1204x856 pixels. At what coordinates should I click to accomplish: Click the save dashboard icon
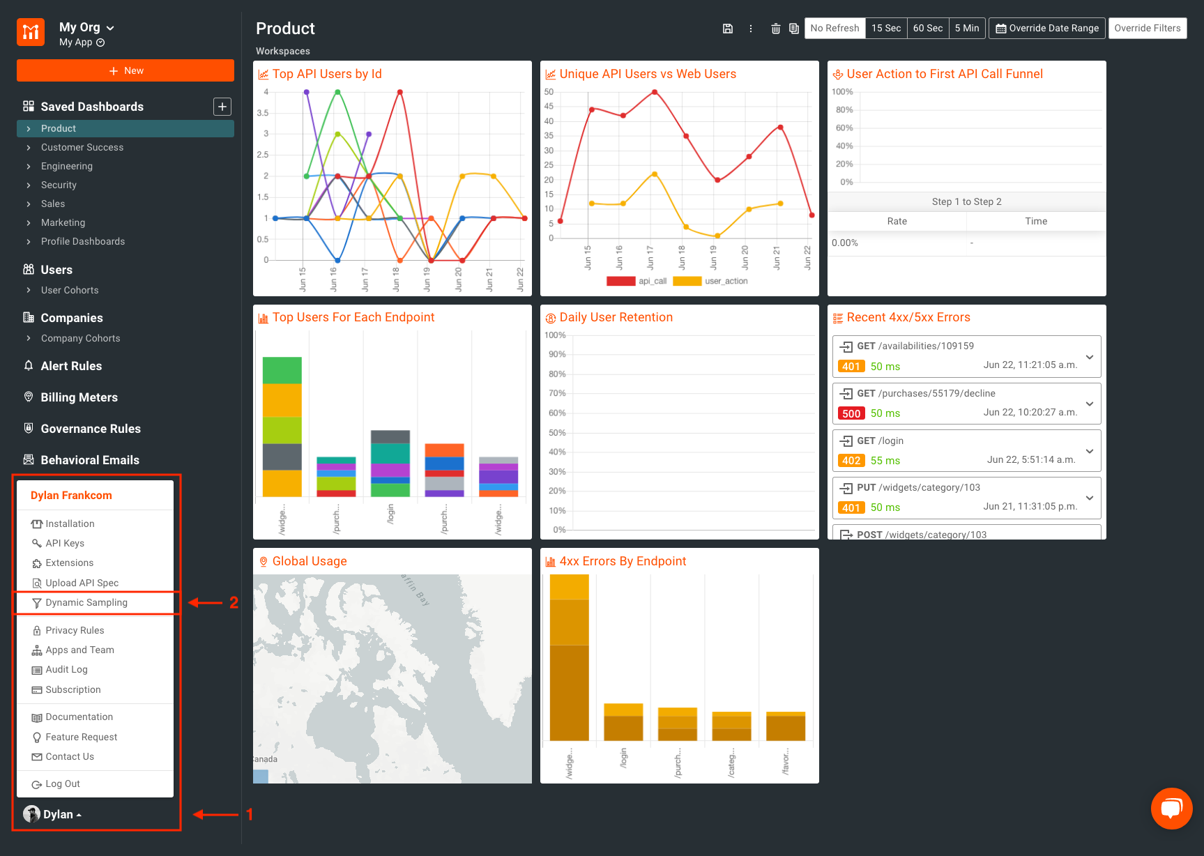pos(727,29)
